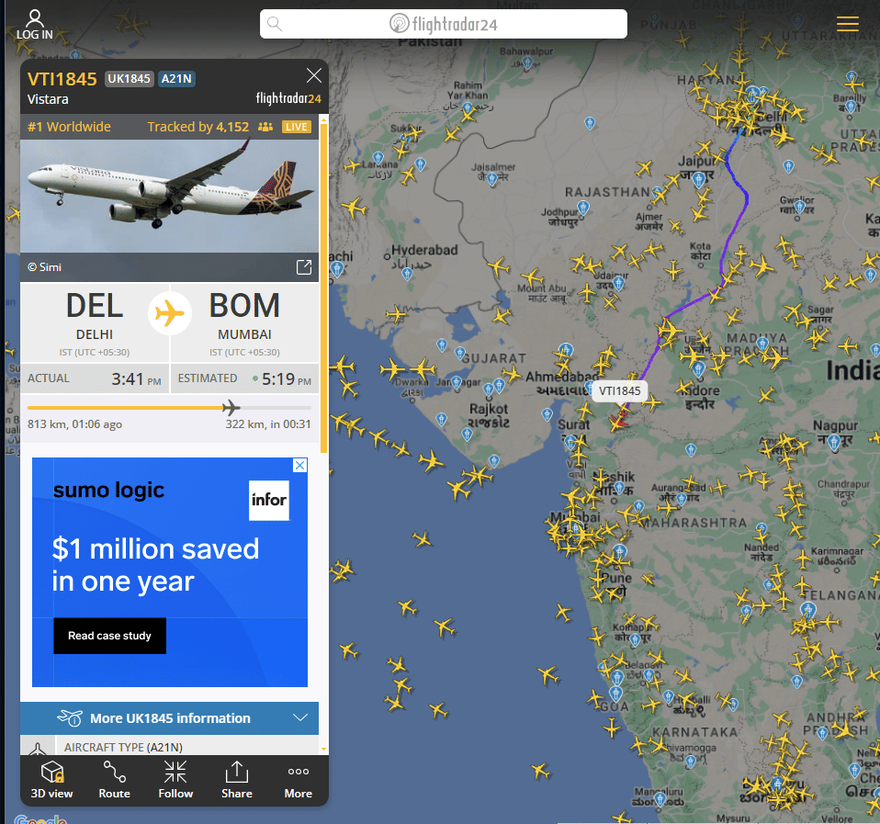This screenshot has width=880, height=824.
Task: Click the Read case study button
Action: [109, 636]
